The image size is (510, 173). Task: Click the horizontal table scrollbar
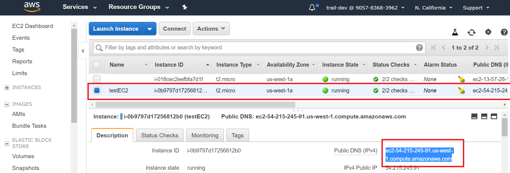point(195,104)
